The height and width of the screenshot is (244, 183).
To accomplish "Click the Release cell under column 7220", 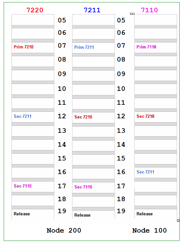I will click(x=33, y=214).
